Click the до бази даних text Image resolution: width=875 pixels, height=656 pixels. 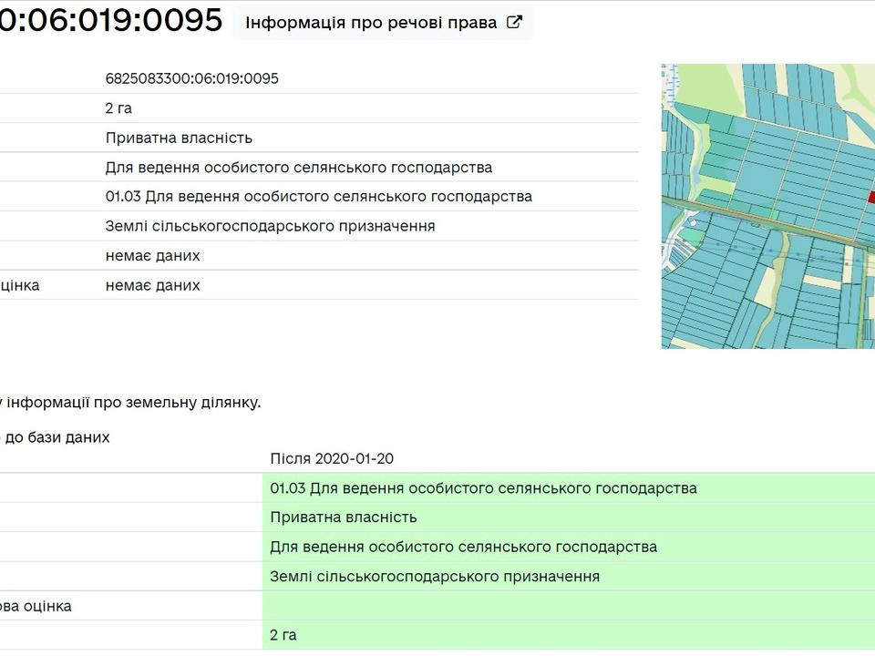(57, 437)
